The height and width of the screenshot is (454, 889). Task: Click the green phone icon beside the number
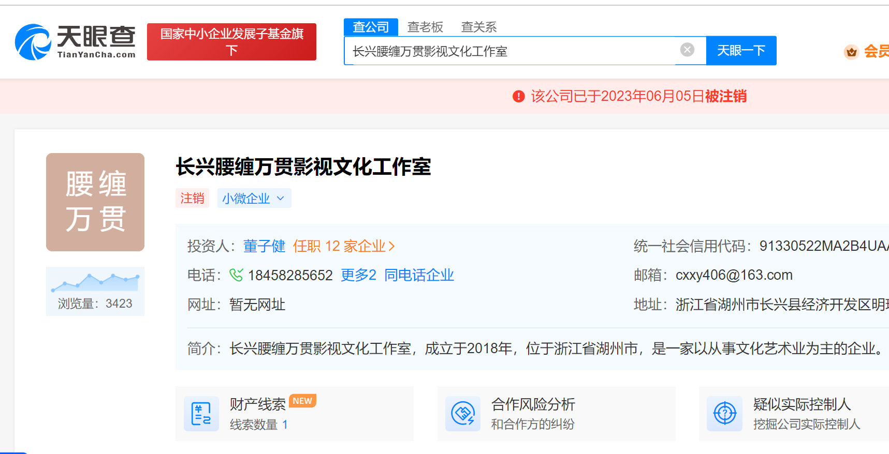[x=236, y=275]
